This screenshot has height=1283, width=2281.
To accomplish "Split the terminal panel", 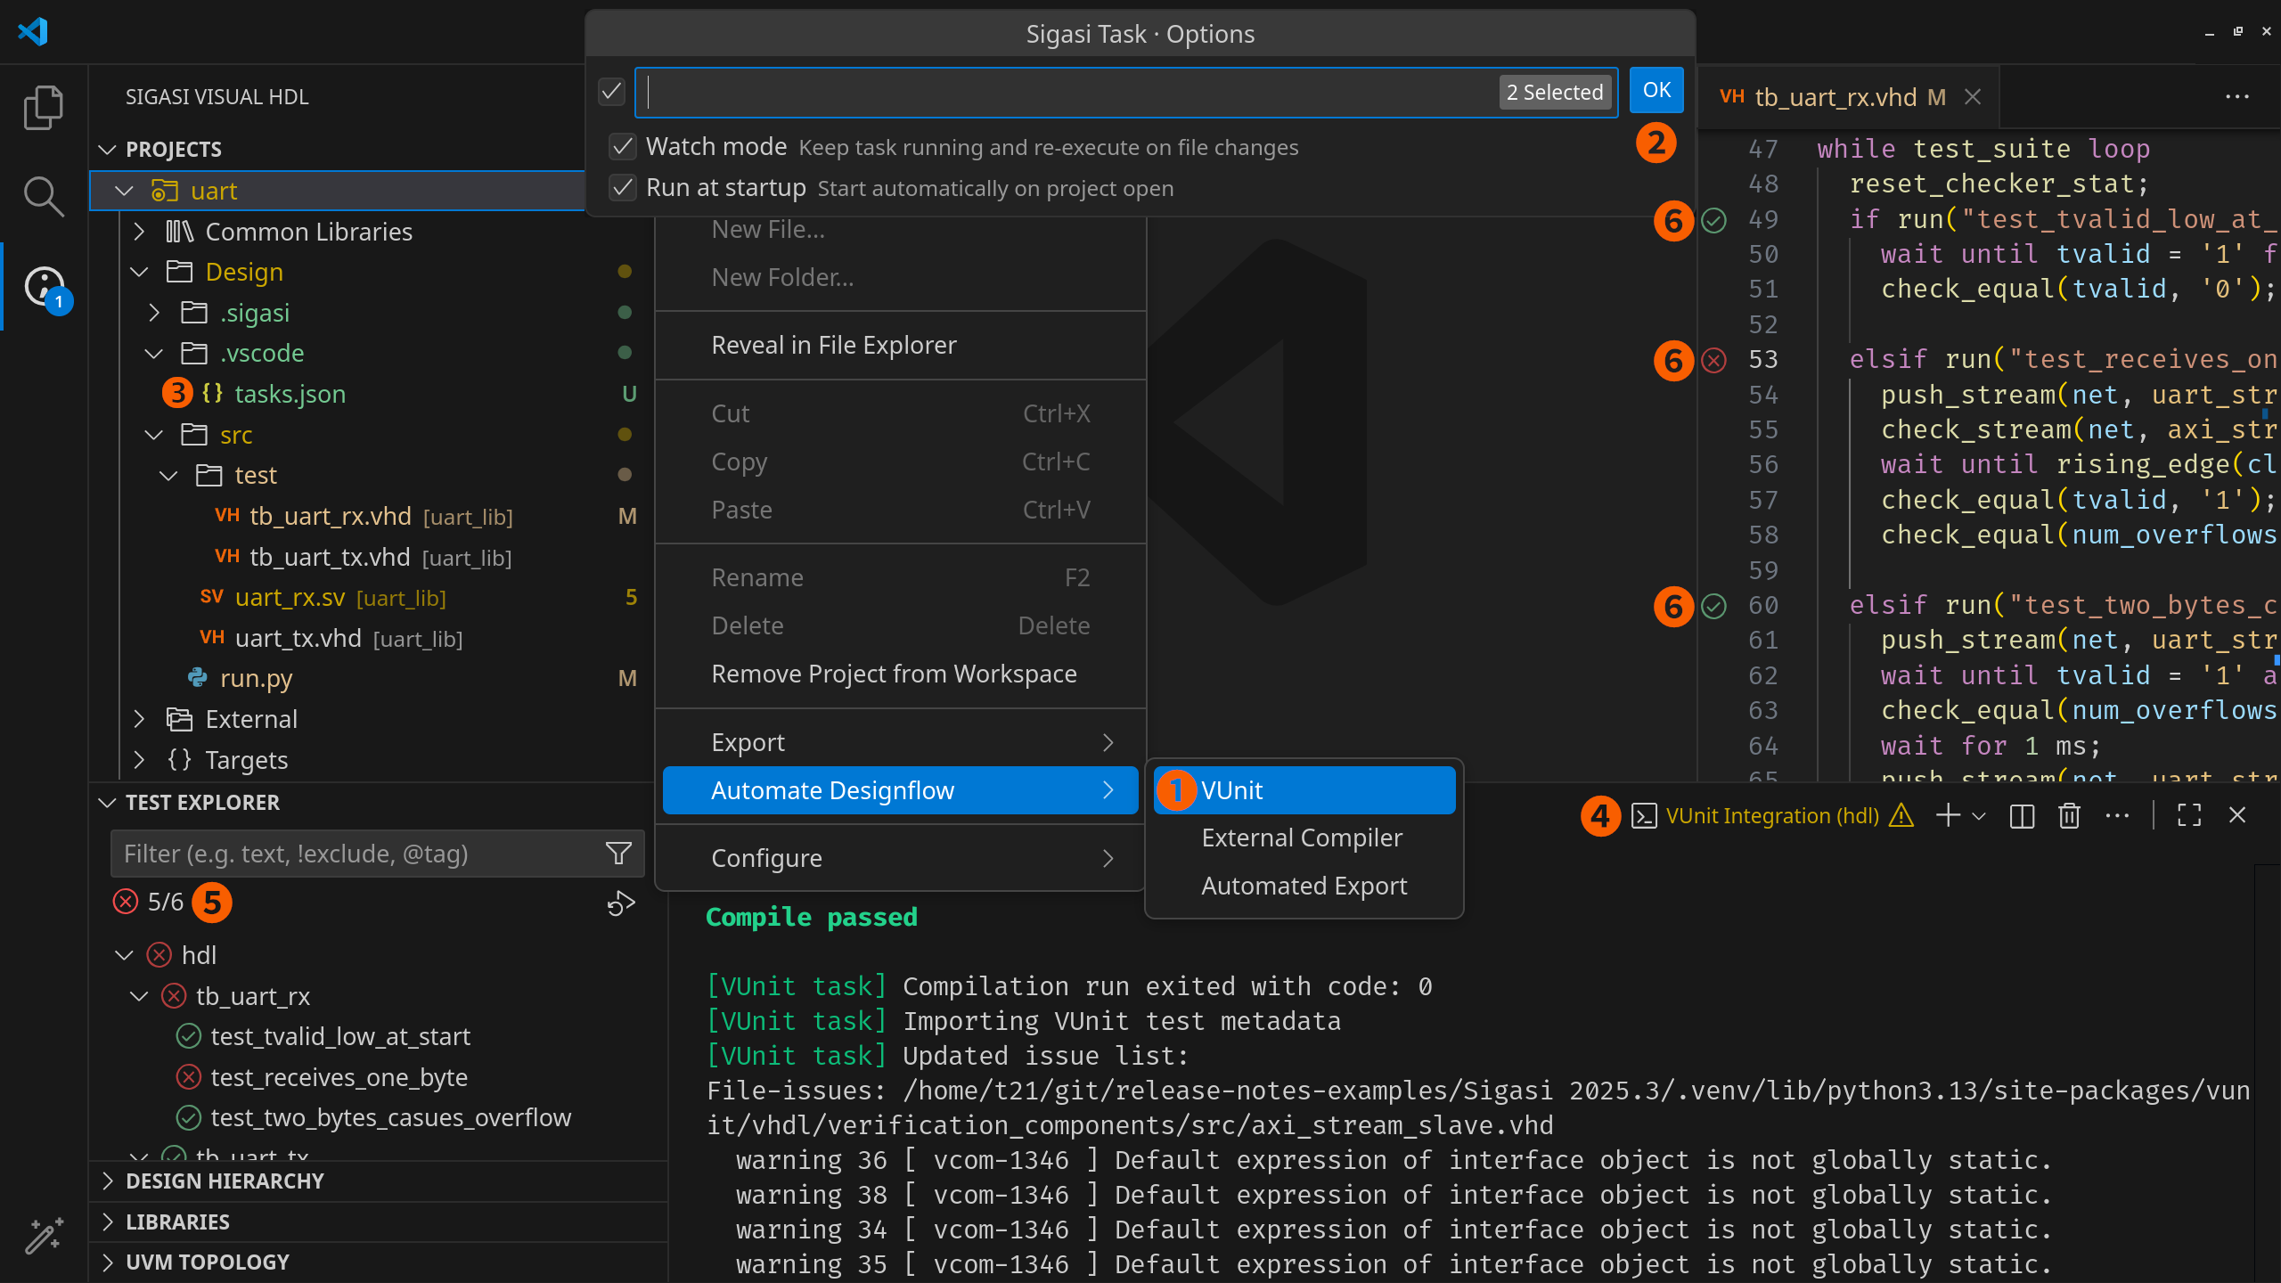I will click(2022, 816).
